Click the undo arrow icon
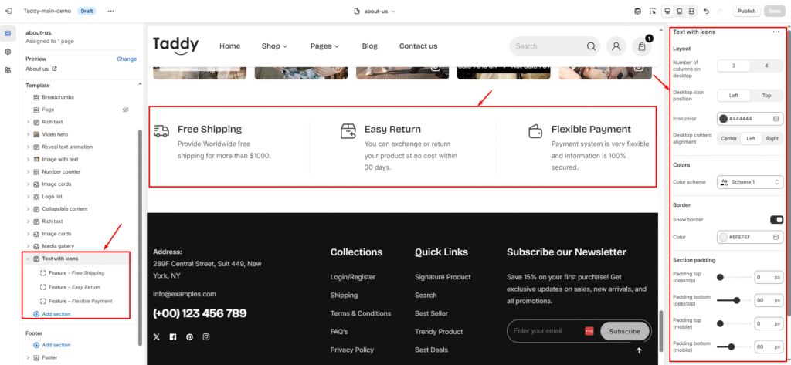 707,11
